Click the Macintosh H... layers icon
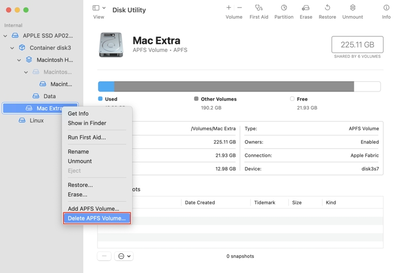Viewport: 396px width, 273px height. click(x=29, y=59)
